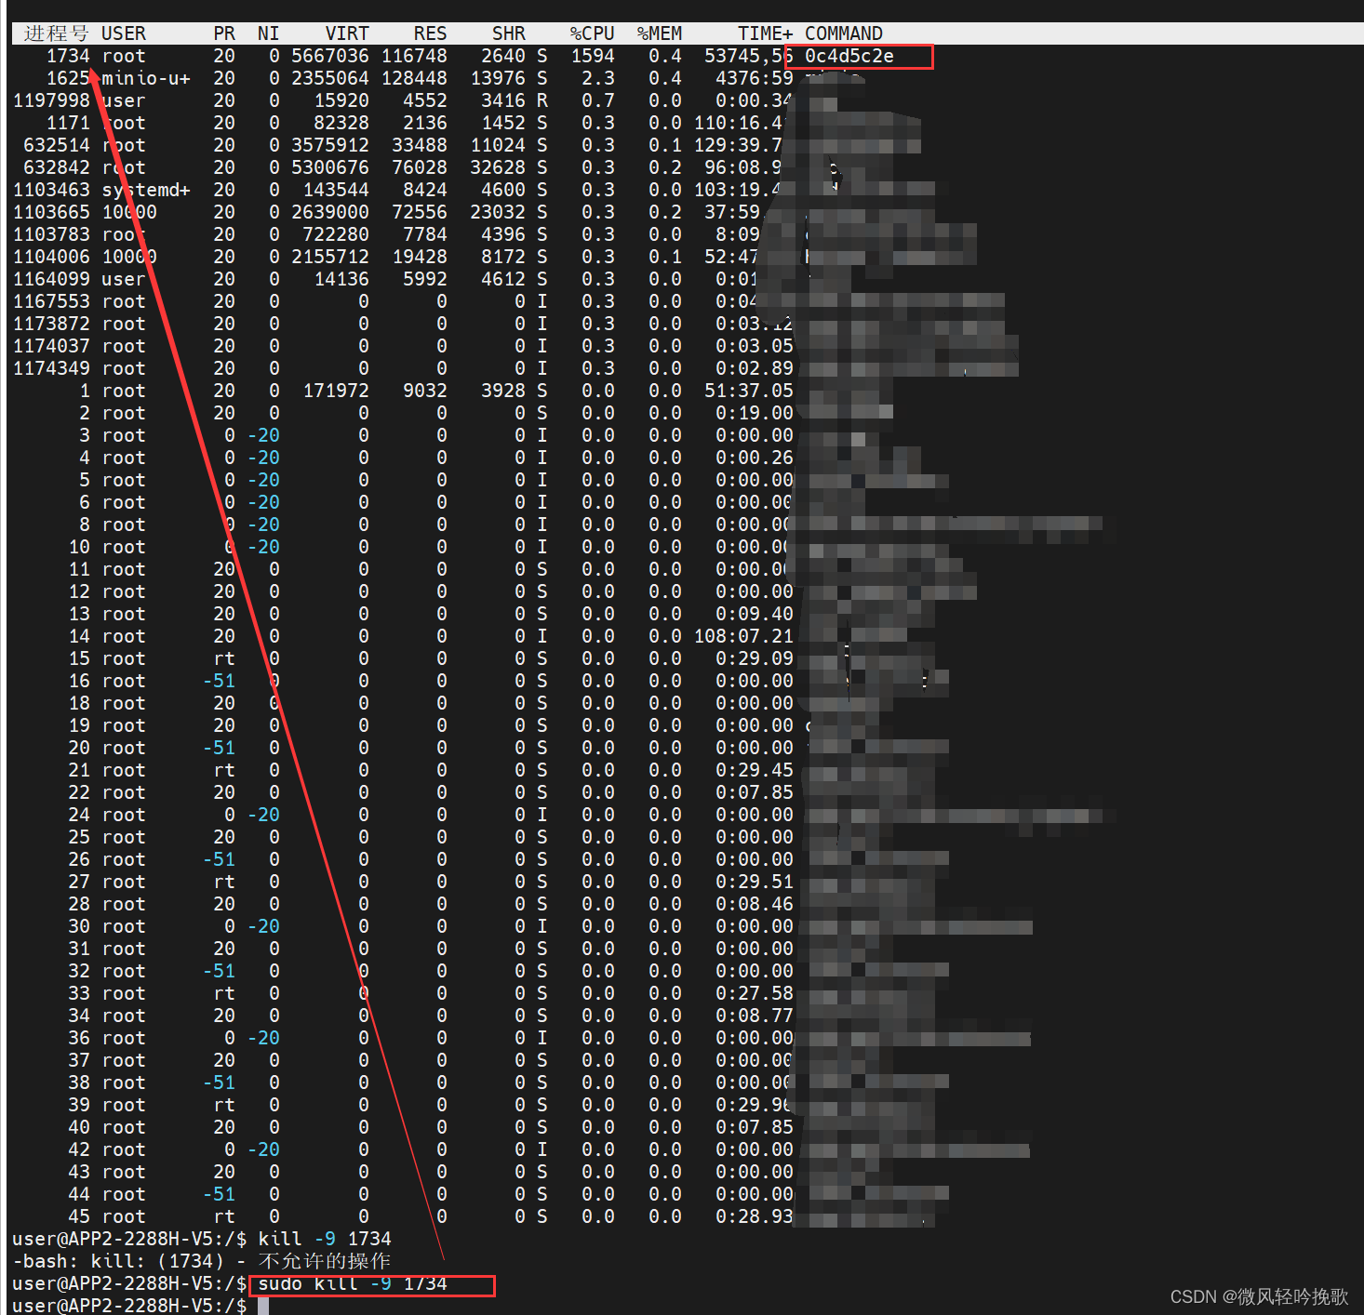The width and height of the screenshot is (1364, 1315).
Task: Click SHR value 13976
Action: click(x=498, y=78)
